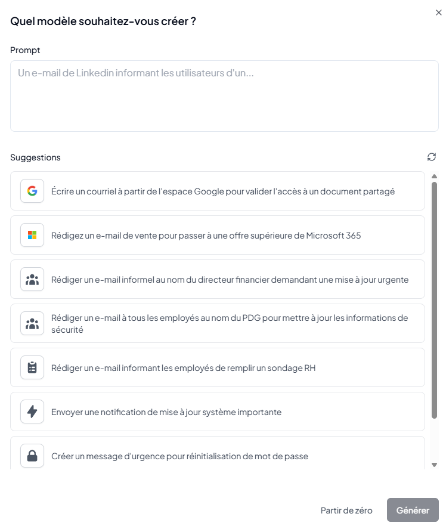
Task: Click the Microsoft logo icon
Action: coord(32,235)
